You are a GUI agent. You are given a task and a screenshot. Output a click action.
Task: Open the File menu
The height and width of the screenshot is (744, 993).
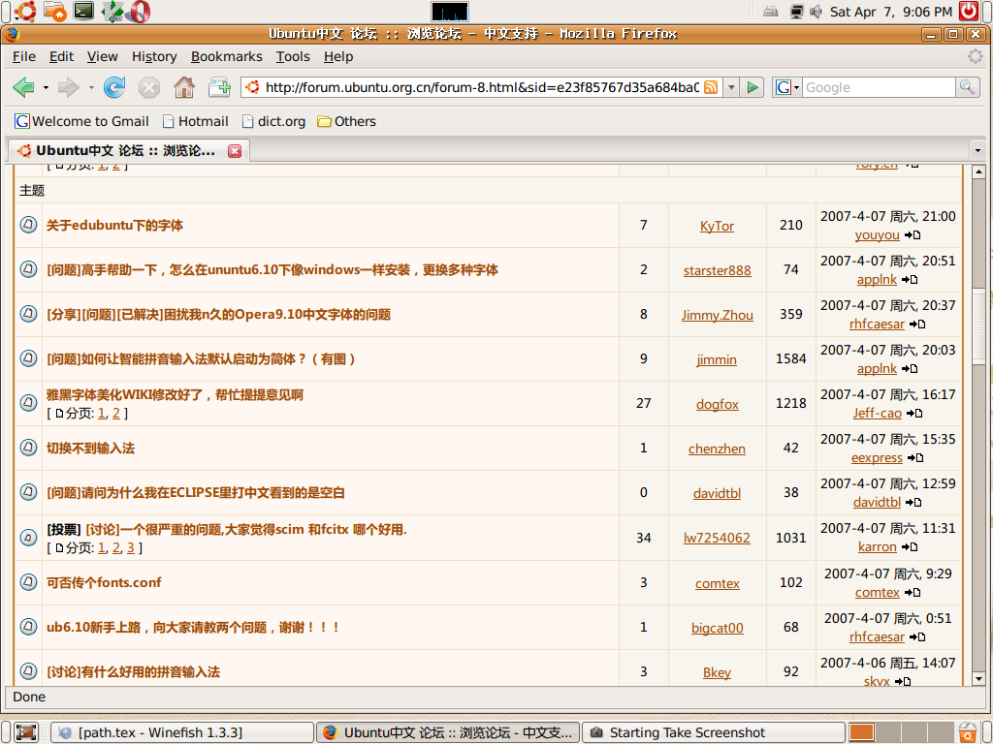click(x=24, y=57)
